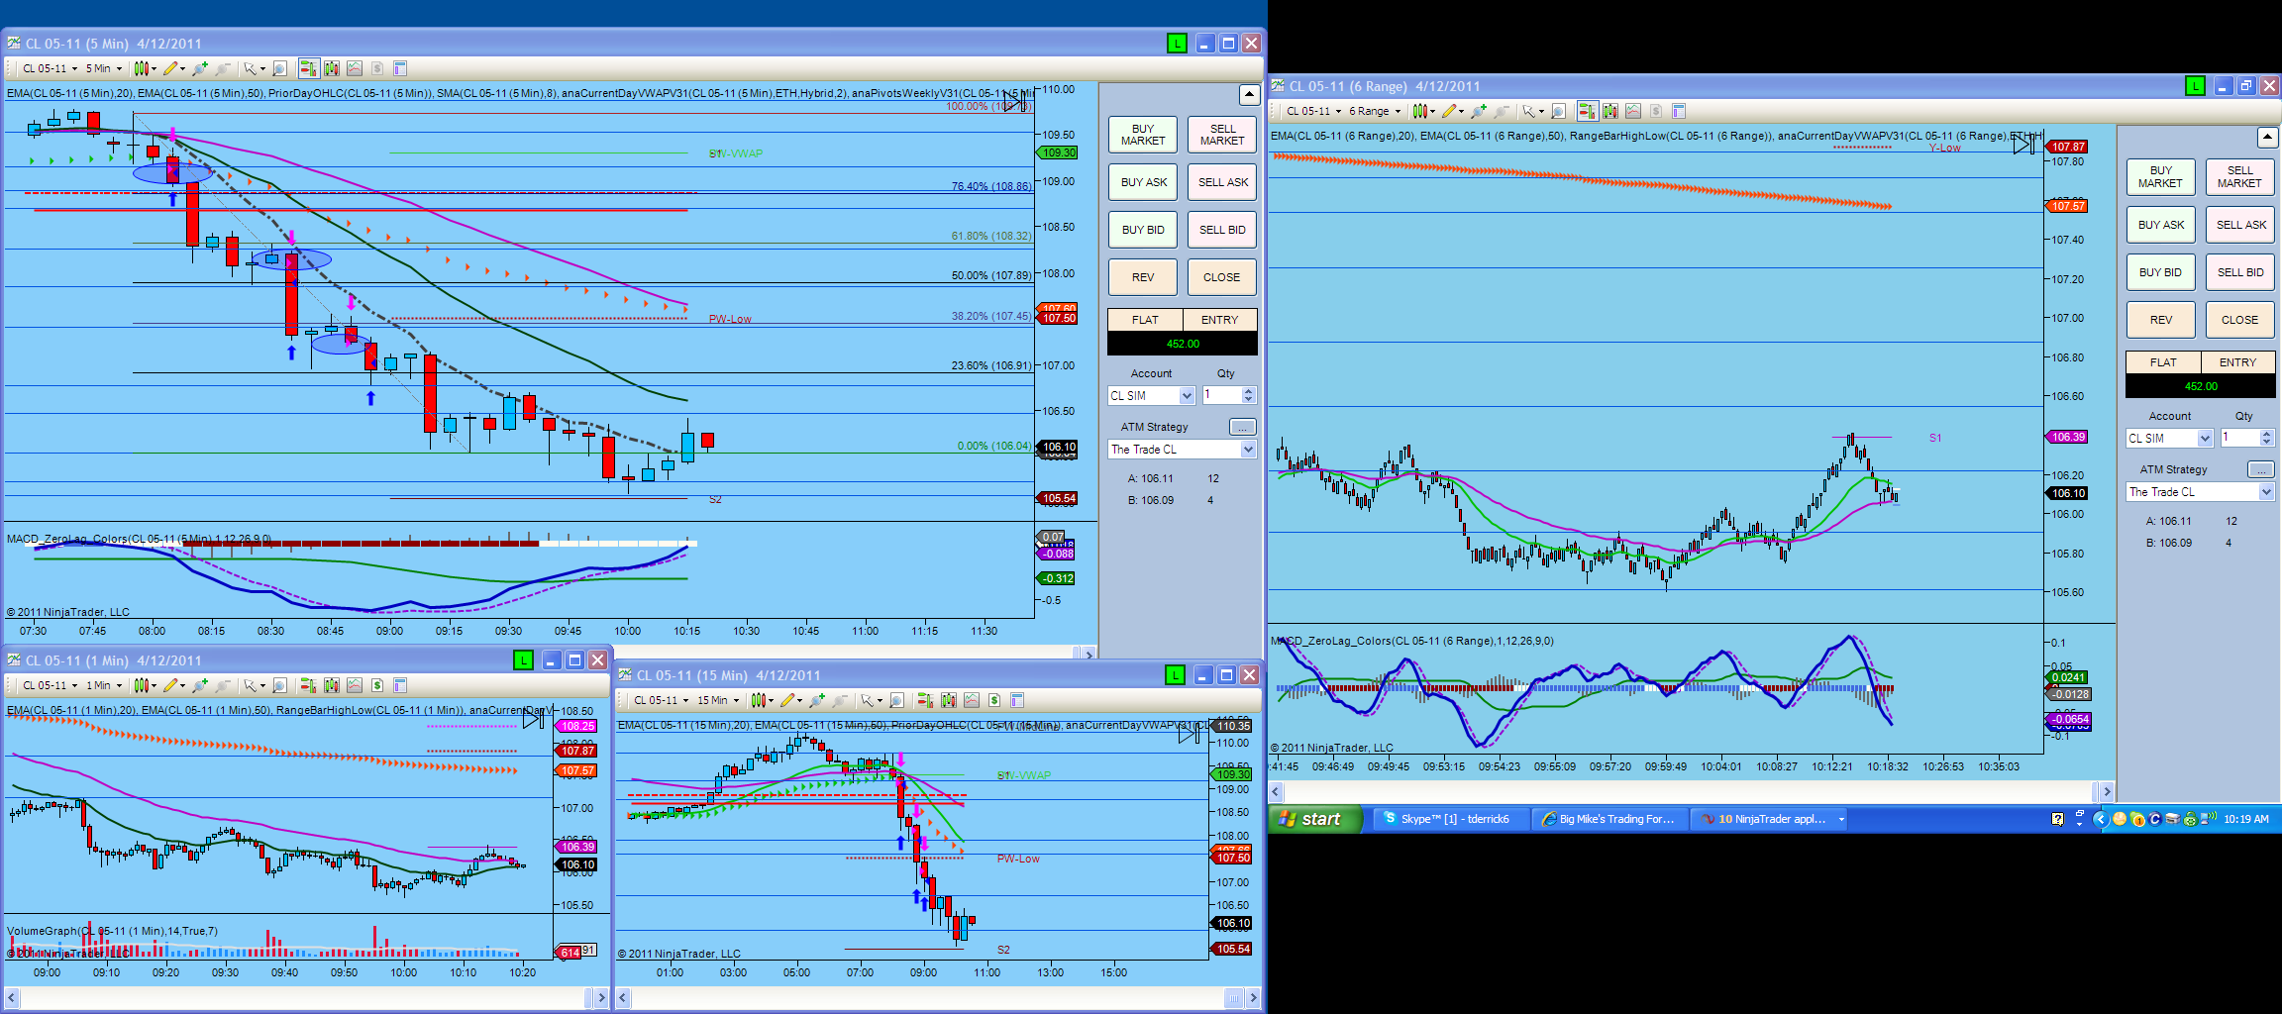Zoom out on the 5 Min chart

pos(223,68)
